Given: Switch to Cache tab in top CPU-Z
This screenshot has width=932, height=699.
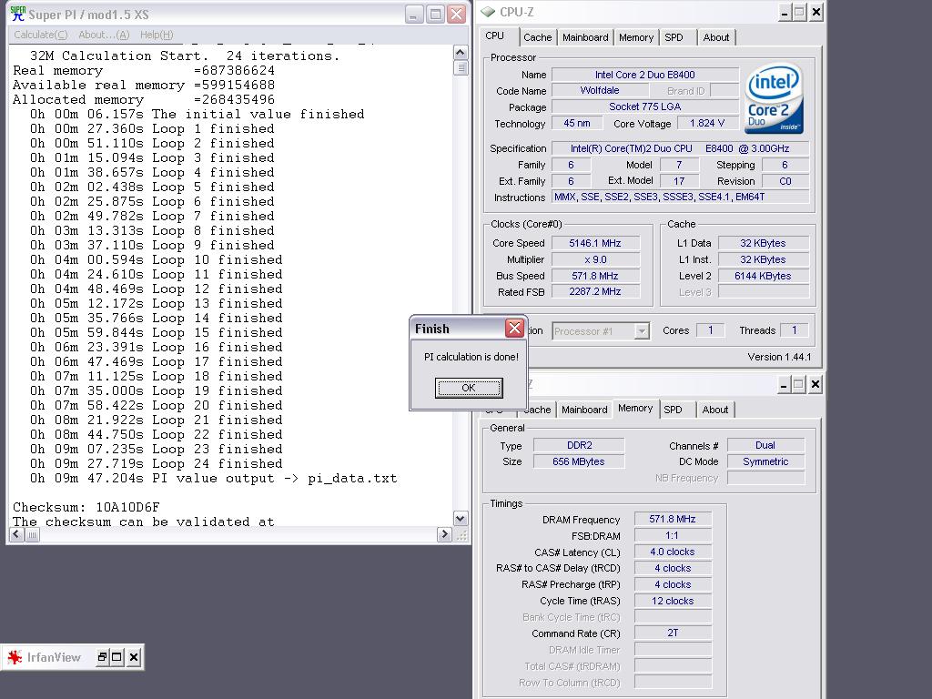Looking at the screenshot, I should click(x=538, y=37).
